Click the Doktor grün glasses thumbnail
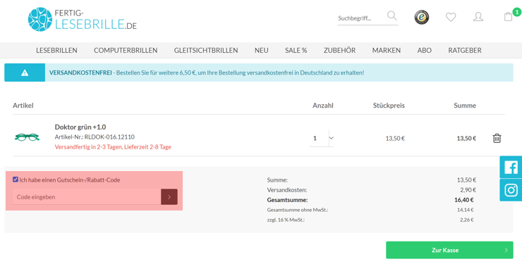Viewport: 522px width, 264px height. pyautogui.click(x=27, y=137)
